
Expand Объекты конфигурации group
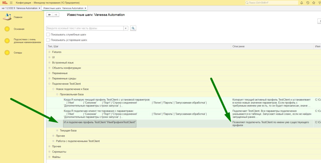click(49, 68)
